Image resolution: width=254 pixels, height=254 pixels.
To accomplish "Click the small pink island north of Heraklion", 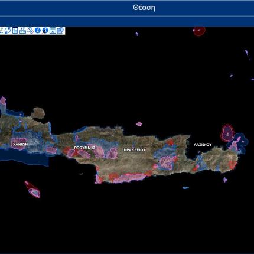I will pos(139,124).
